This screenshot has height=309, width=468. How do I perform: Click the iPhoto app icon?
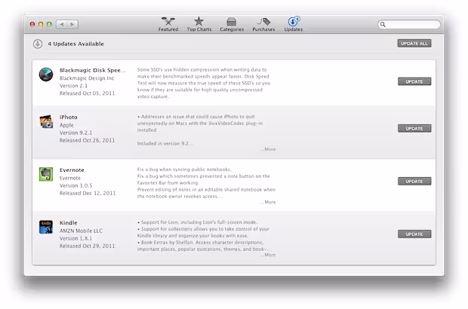(46, 121)
